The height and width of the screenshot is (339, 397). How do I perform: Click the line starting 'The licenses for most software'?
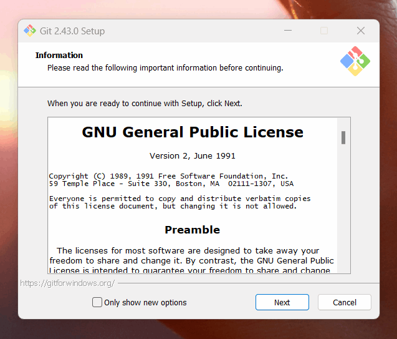point(188,250)
